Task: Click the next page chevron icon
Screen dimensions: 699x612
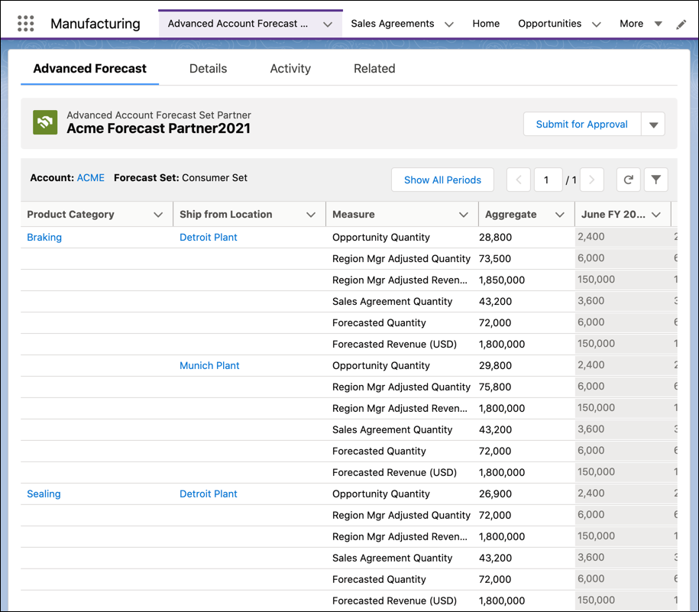Action: 592,180
